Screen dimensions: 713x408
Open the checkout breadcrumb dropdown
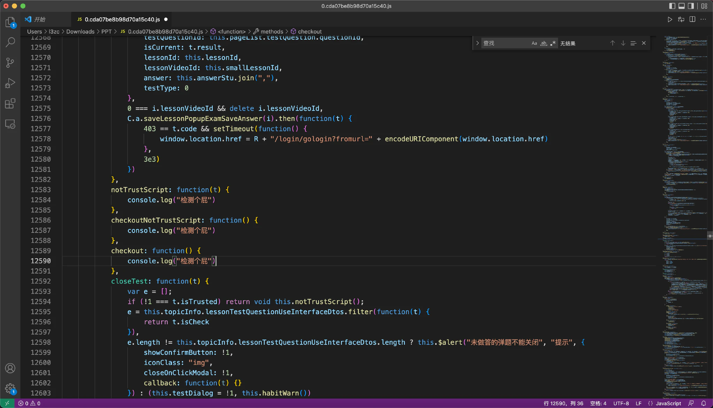tap(310, 31)
